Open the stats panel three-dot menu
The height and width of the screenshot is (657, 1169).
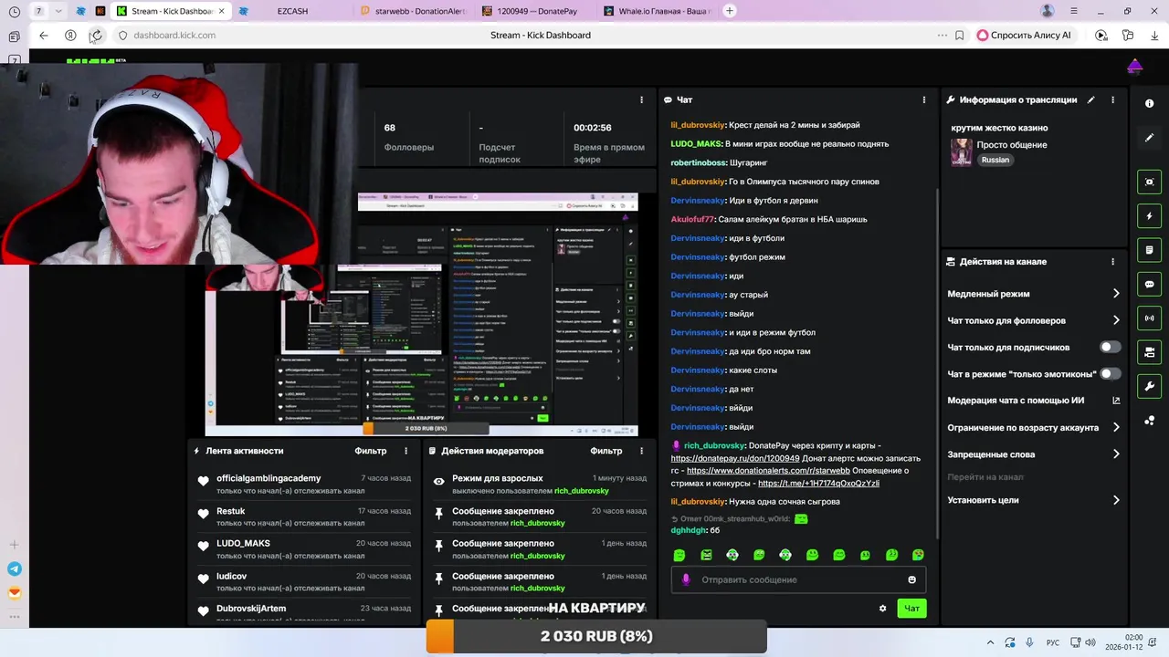[641, 99]
